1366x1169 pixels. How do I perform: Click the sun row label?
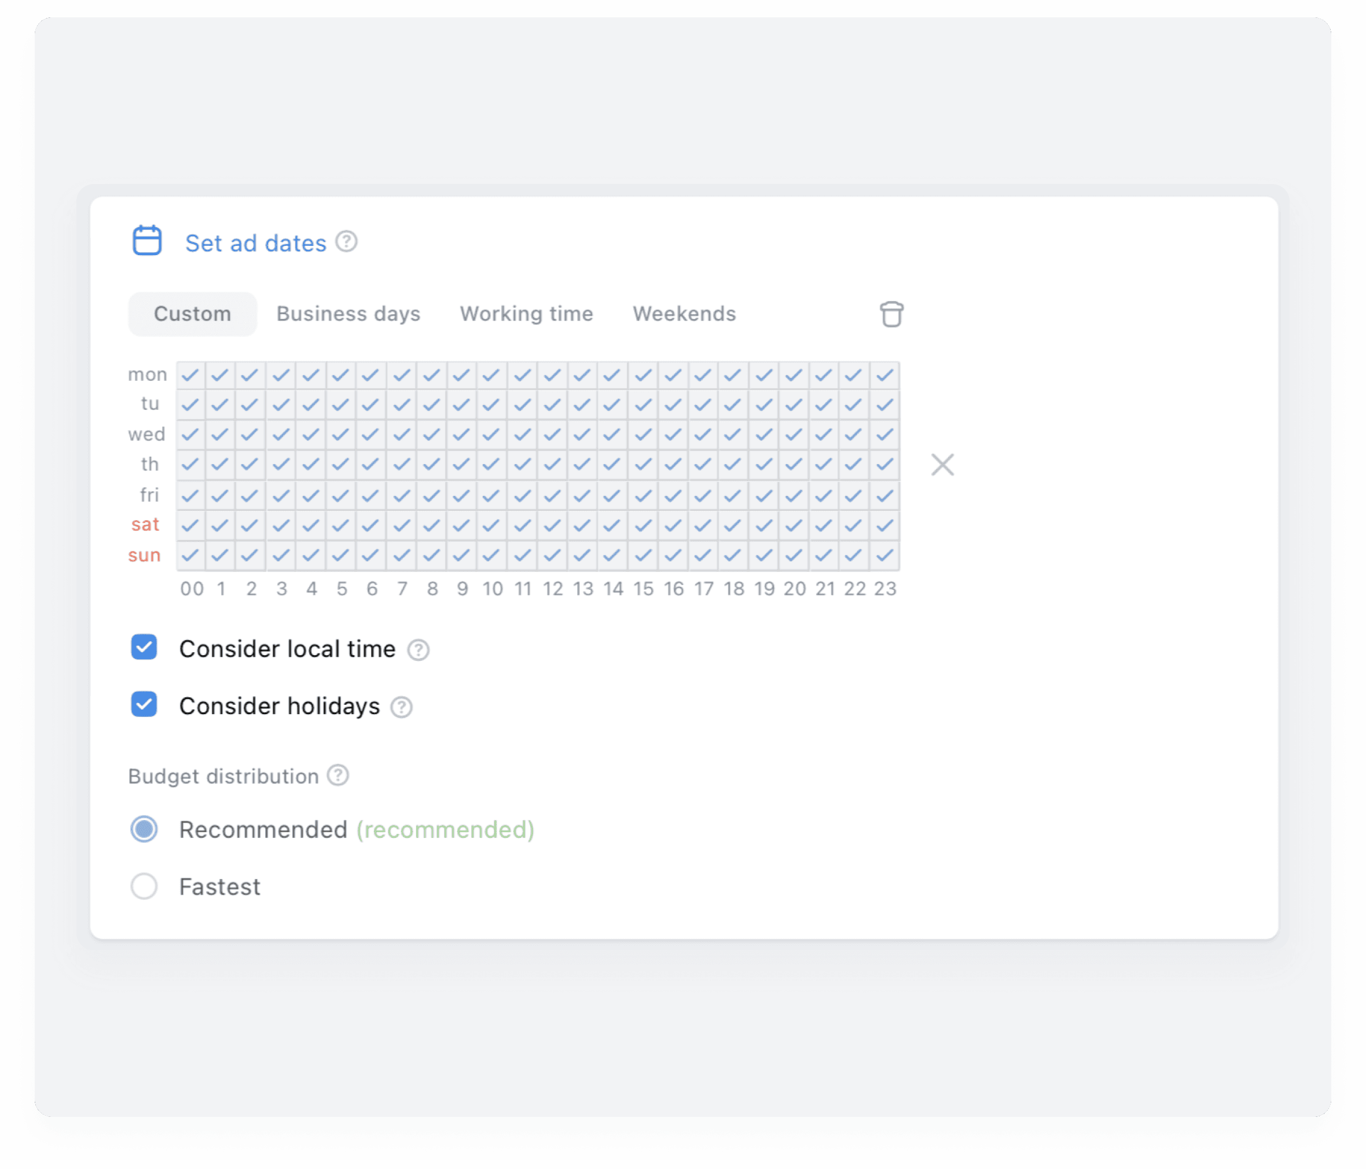144,555
